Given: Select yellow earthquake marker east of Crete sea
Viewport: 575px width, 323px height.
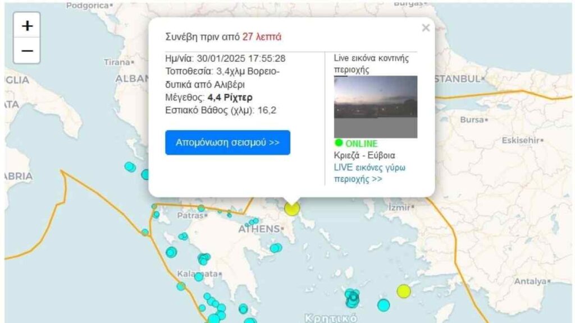Looking at the screenshot, I should 403,291.
